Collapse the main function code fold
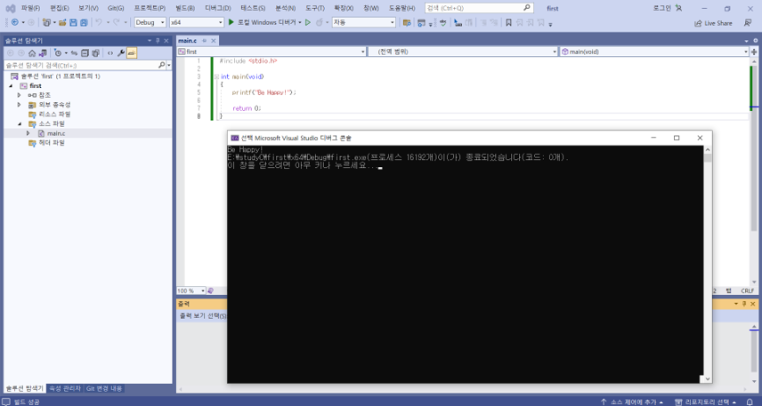 (x=215, y=76)
